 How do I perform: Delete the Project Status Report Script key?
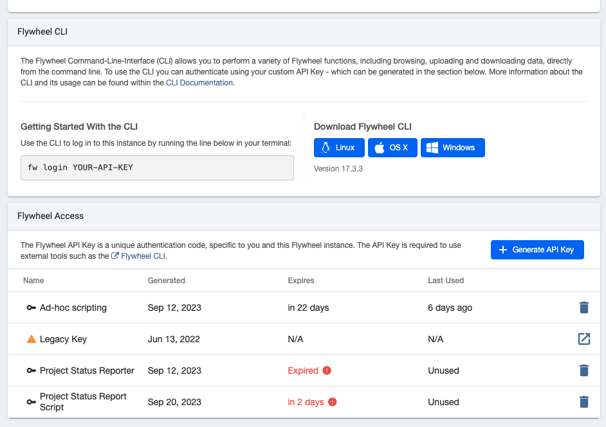584,401
